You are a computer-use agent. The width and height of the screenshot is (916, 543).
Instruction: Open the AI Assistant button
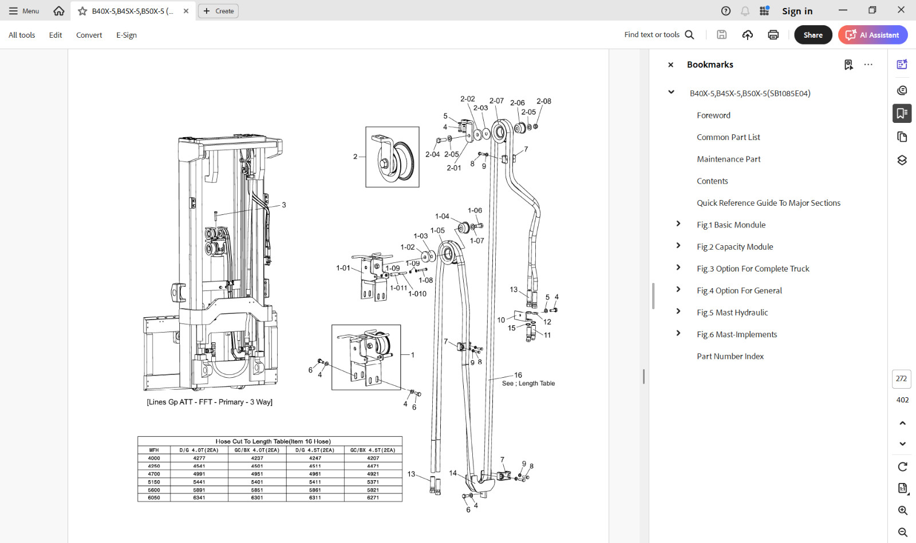coord(873,35)
